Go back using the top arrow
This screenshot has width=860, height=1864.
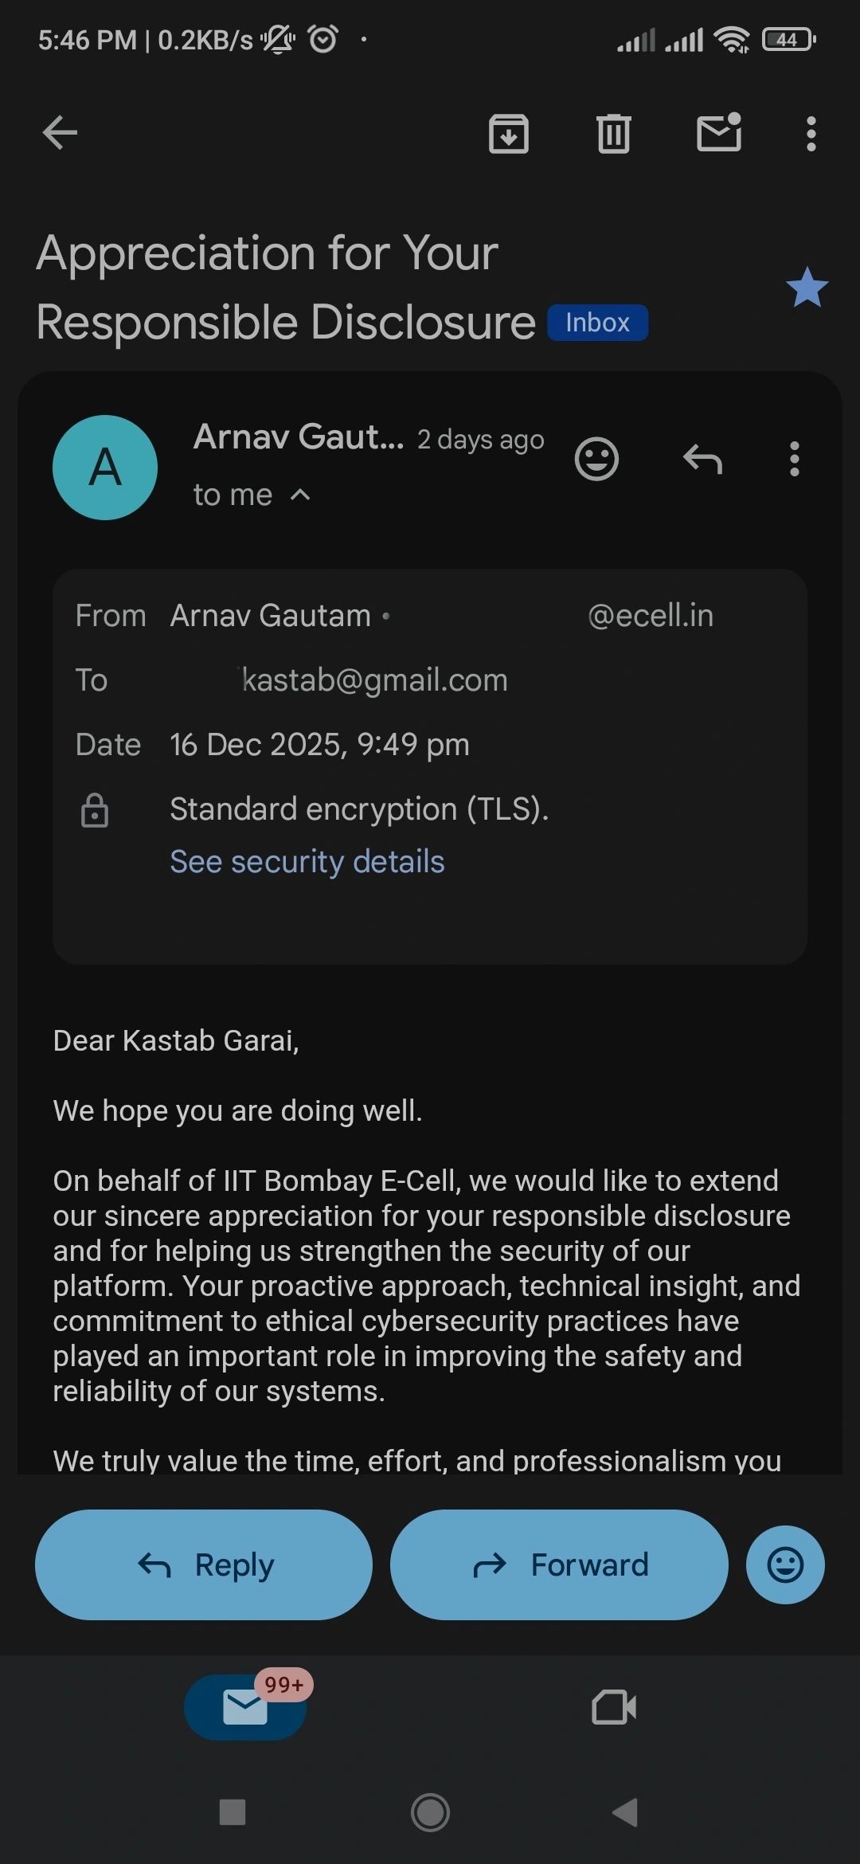(60, 132)
